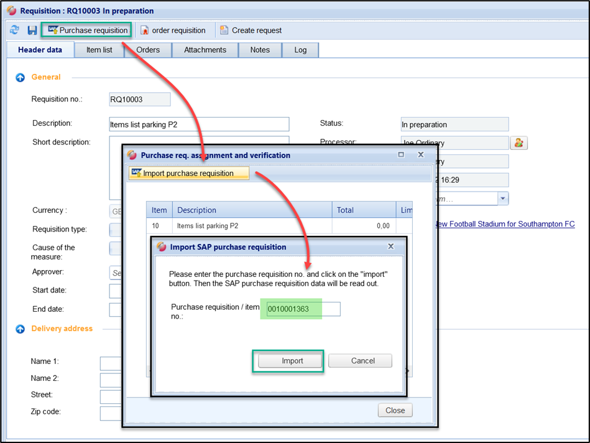Click the Create request toolbar button

tap(251, 30)
